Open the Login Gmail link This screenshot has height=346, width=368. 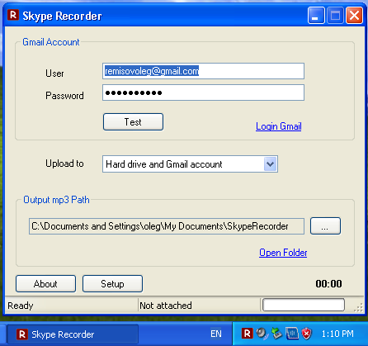(279, 126)
